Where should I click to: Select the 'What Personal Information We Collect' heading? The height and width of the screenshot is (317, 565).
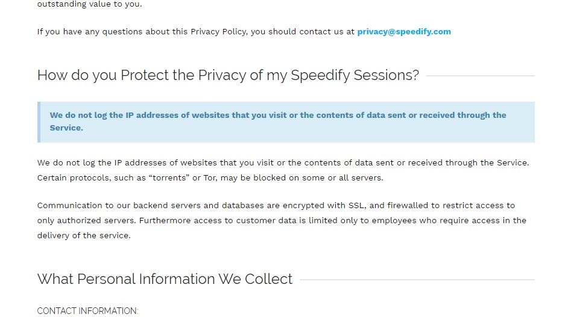point(165,279)
